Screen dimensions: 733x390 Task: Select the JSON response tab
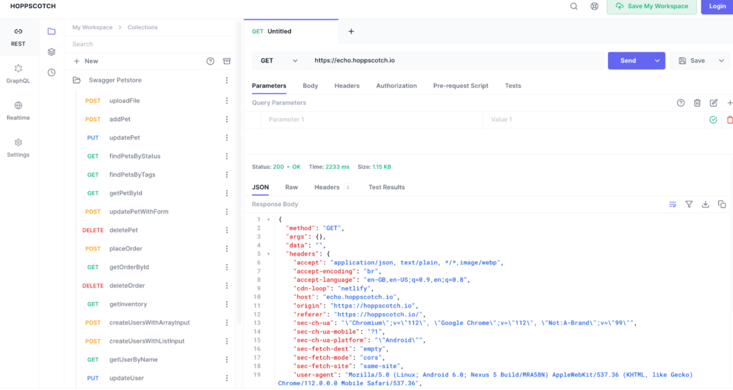click(261, 187)
